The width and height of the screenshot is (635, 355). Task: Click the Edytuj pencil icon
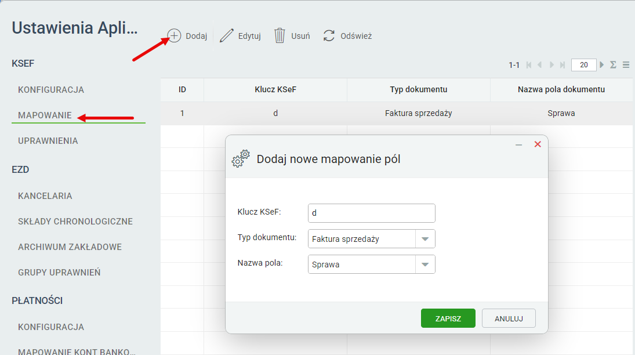[x=226, y=36]
